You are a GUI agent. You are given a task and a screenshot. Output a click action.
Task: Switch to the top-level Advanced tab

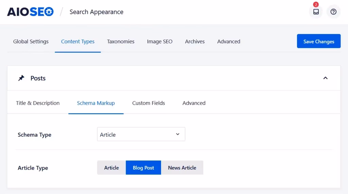(x=229, y=41)
